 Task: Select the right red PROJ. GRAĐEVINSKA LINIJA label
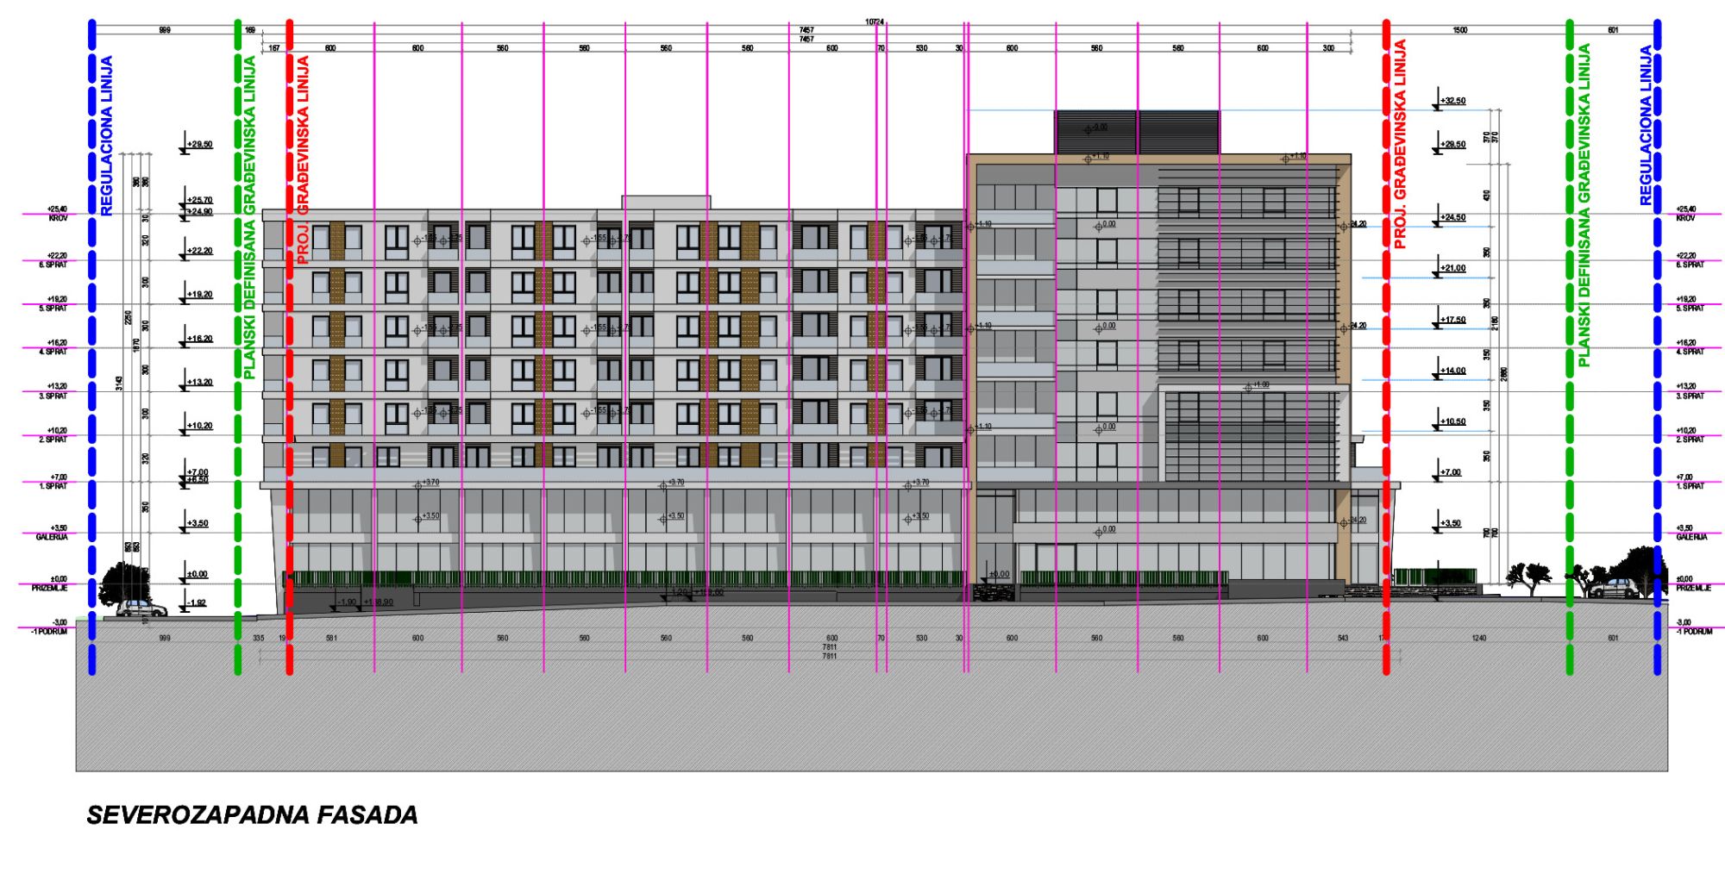pos(1400,144)
